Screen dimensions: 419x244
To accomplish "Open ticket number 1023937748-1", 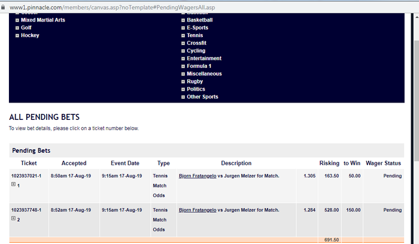I will (26, 210).
